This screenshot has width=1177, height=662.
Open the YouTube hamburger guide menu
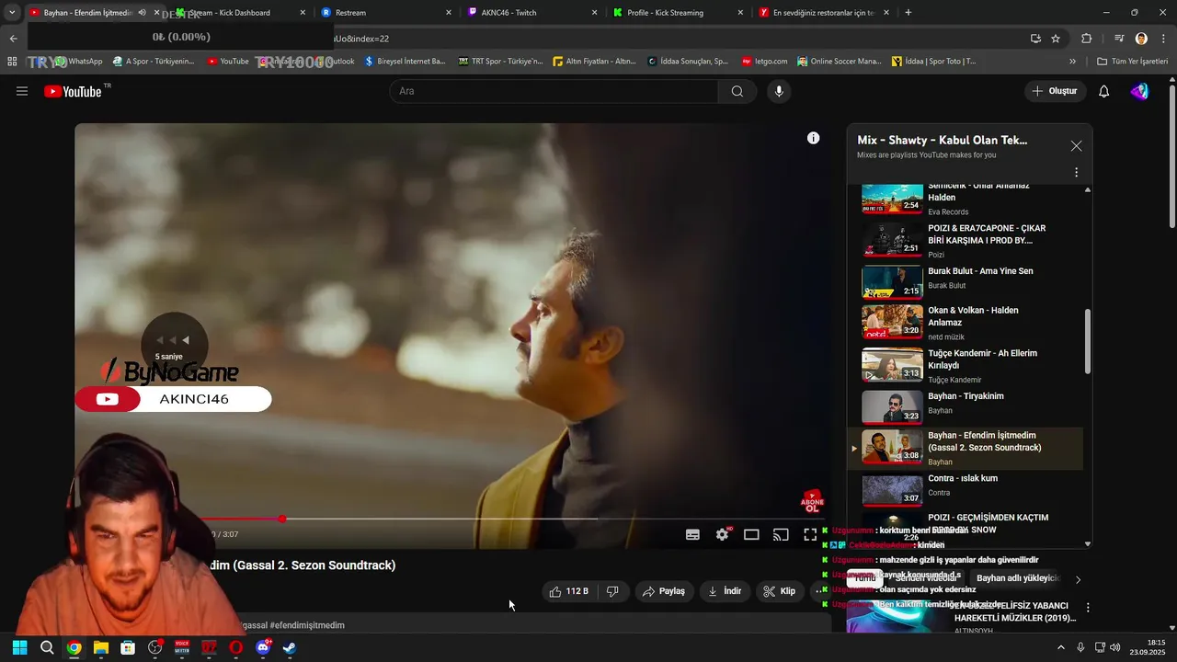[x=22, y=91]
